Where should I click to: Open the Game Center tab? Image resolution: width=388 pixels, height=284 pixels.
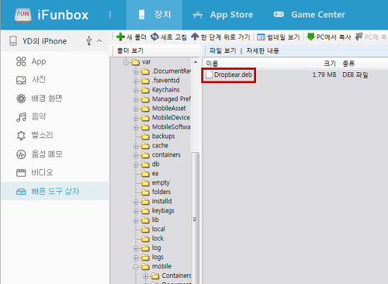point(310,15)
